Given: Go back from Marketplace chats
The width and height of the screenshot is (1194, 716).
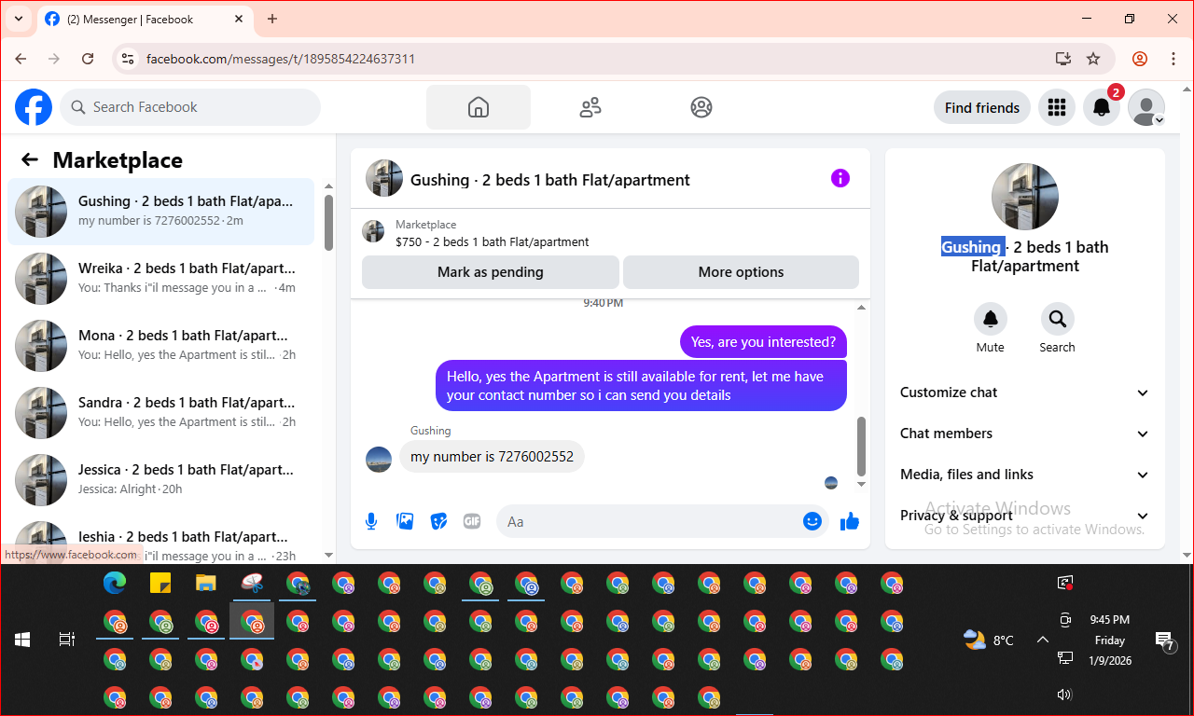Looking at the screenshot, I should tap(30, 159).
